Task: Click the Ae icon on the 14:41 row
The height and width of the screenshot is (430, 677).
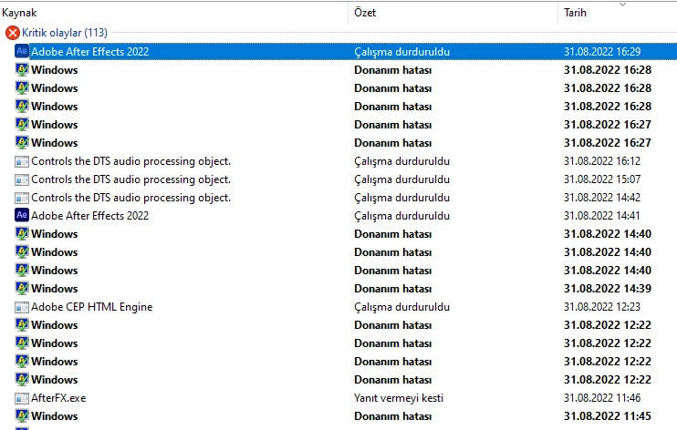Action: click(x=22, y=215)
